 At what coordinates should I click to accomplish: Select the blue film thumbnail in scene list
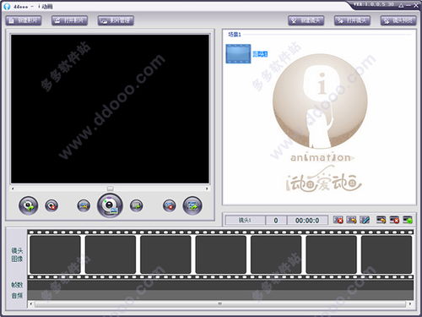pyautogui.click(x=238, y=53)
